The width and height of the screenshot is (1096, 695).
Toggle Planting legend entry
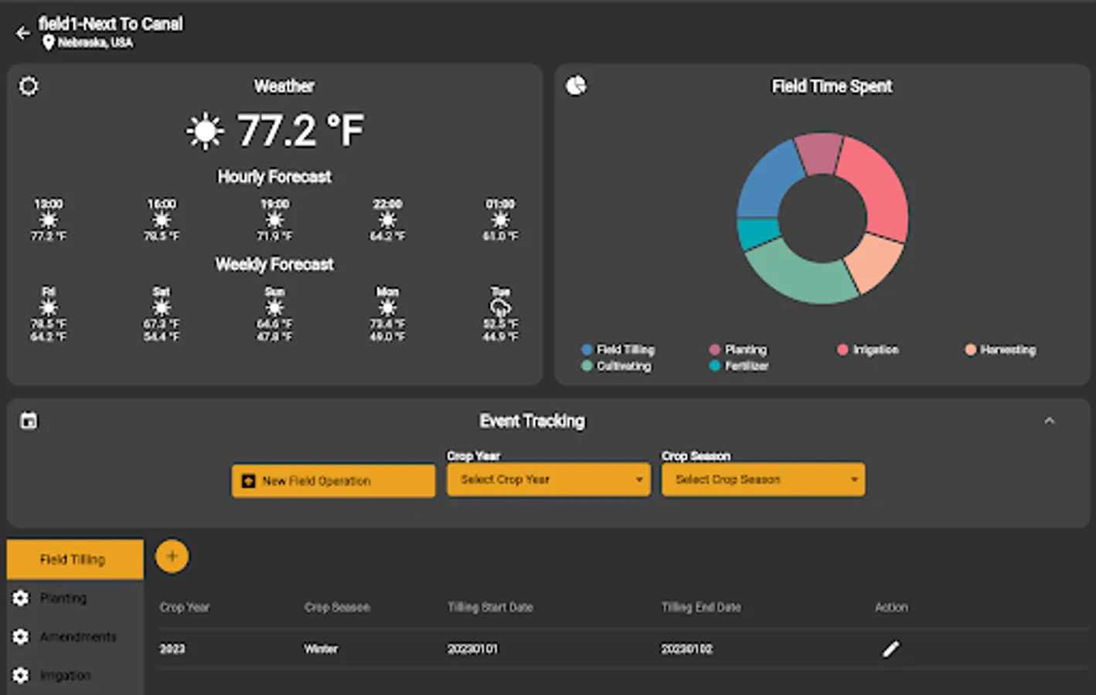[x=738, y=350]
